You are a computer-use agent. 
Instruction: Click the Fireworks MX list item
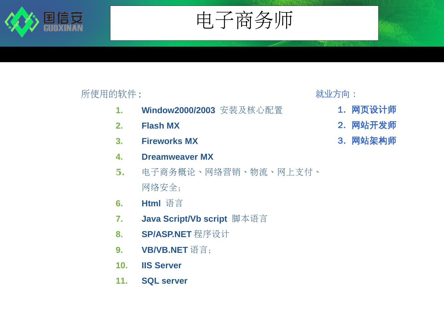tap(170, 141)
